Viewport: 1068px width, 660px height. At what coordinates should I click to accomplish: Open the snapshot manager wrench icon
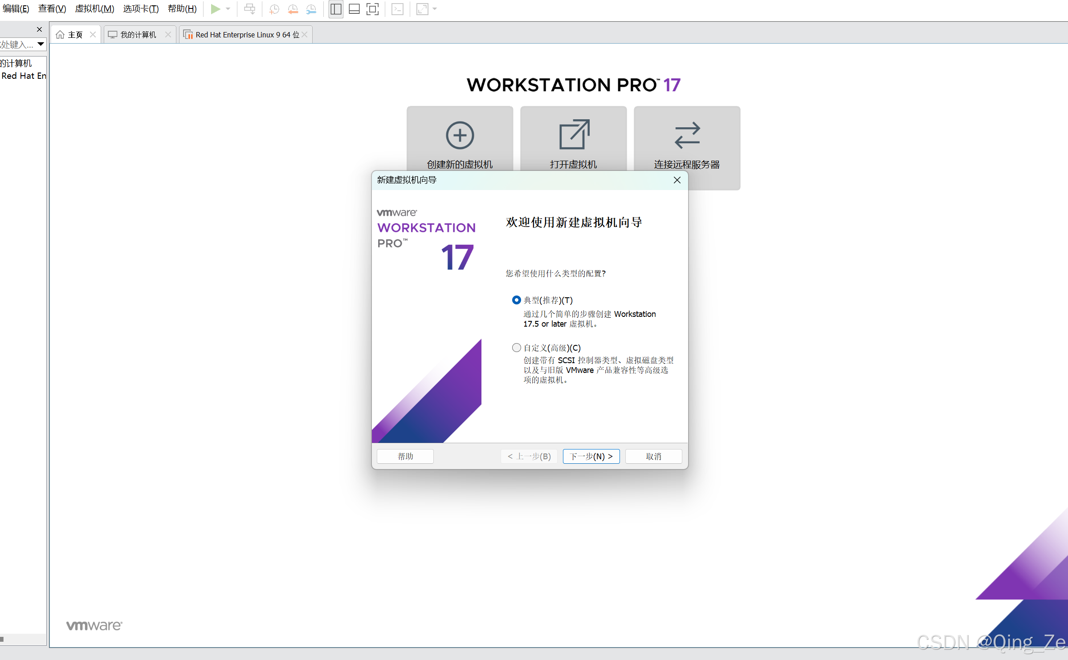tap(311, 9)
